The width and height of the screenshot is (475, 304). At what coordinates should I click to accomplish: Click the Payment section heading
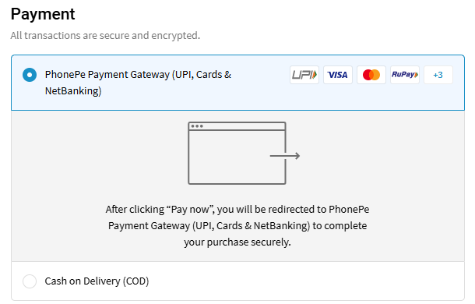click(43, 14)
